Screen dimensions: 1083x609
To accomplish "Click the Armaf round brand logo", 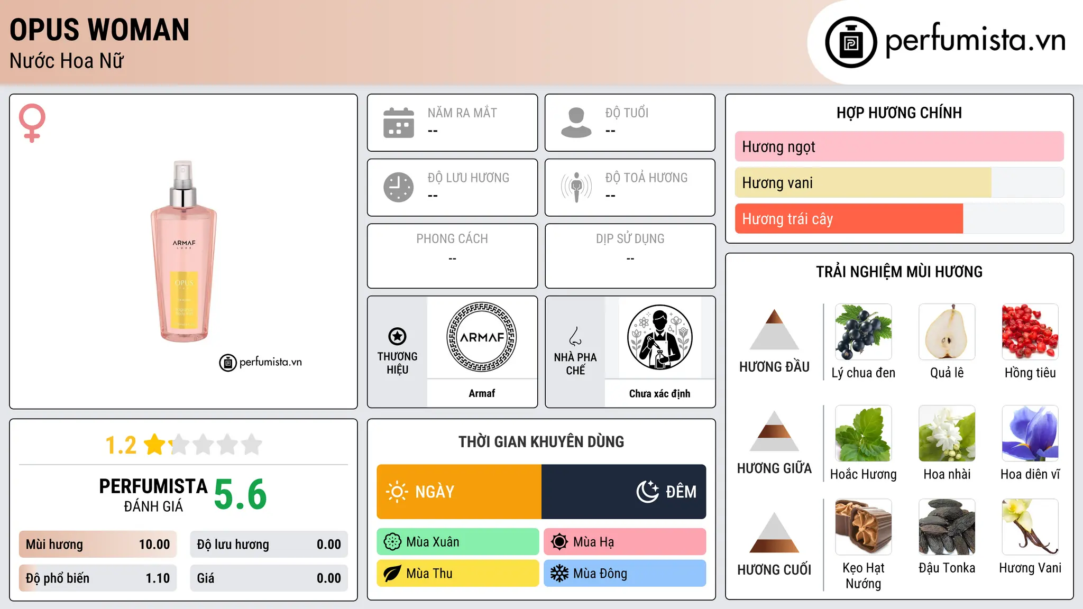I will [482, 337].
